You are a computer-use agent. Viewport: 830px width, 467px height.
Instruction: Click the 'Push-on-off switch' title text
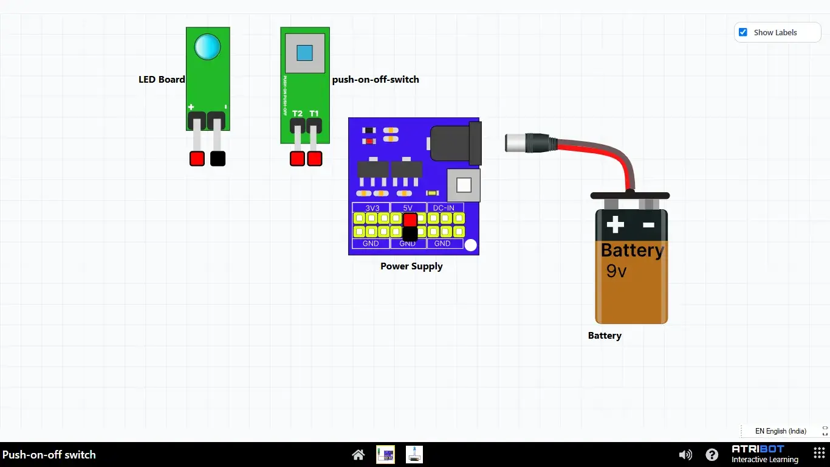[49, 454]
